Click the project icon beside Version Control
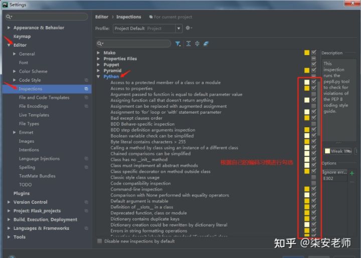This screenshot has width=361, height=258. coord(86,202)
